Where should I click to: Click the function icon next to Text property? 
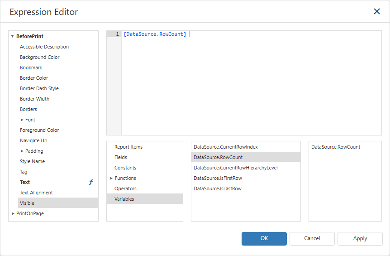pyautogui.click(x=91, y=182)
